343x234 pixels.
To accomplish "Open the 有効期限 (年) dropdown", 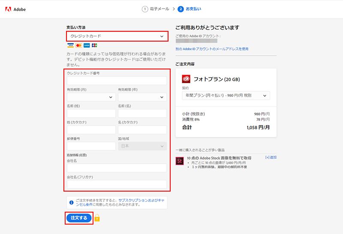I will [142, 97].
